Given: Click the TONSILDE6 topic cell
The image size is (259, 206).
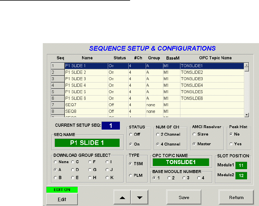Looking at the screenshot, I should point(212,98).
